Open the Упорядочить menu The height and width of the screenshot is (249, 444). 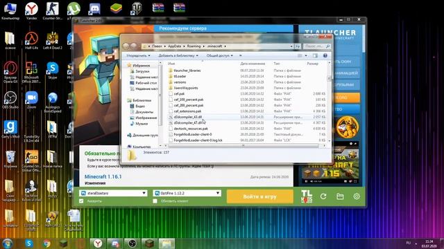[138, 55]
